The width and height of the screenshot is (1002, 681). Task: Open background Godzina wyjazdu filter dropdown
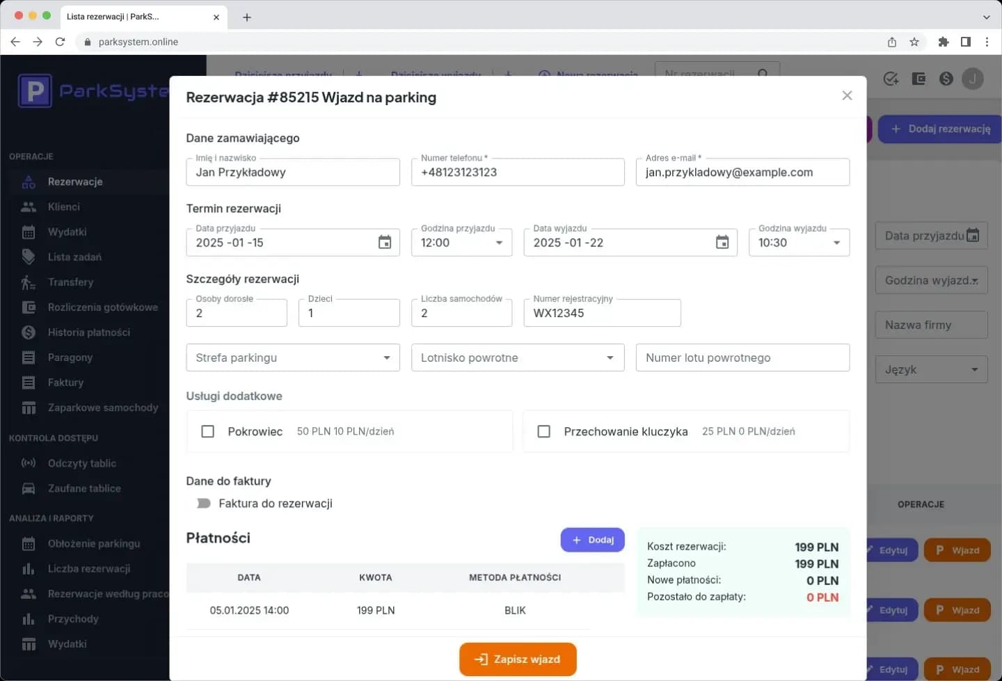[x=932, y=280]
